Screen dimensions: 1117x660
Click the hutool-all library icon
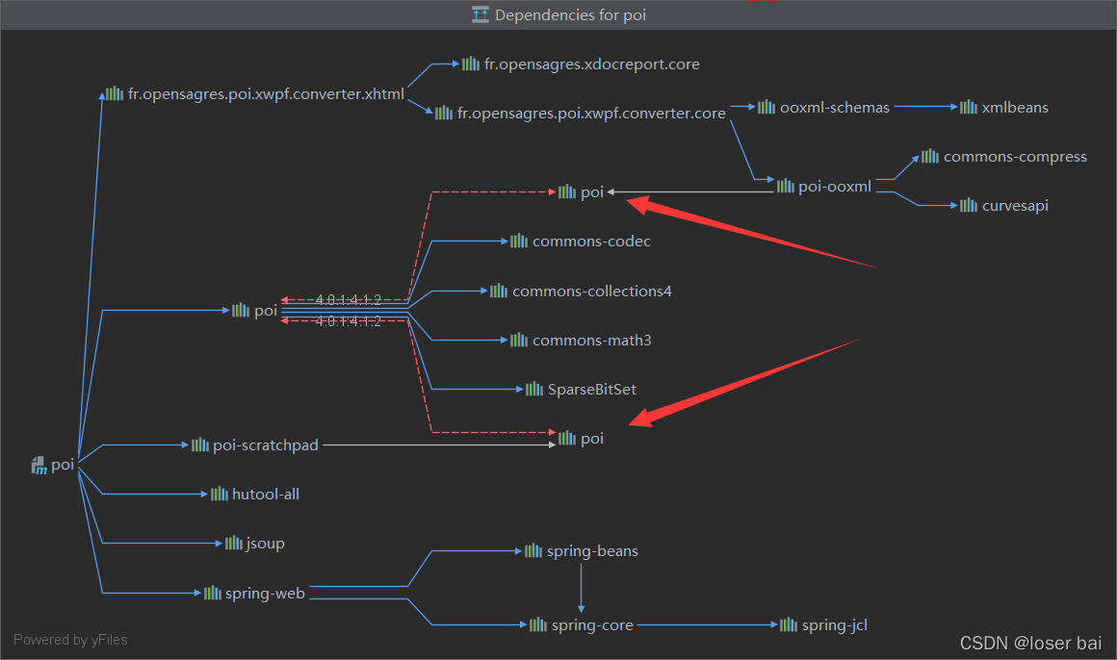(x=221, y=494)
